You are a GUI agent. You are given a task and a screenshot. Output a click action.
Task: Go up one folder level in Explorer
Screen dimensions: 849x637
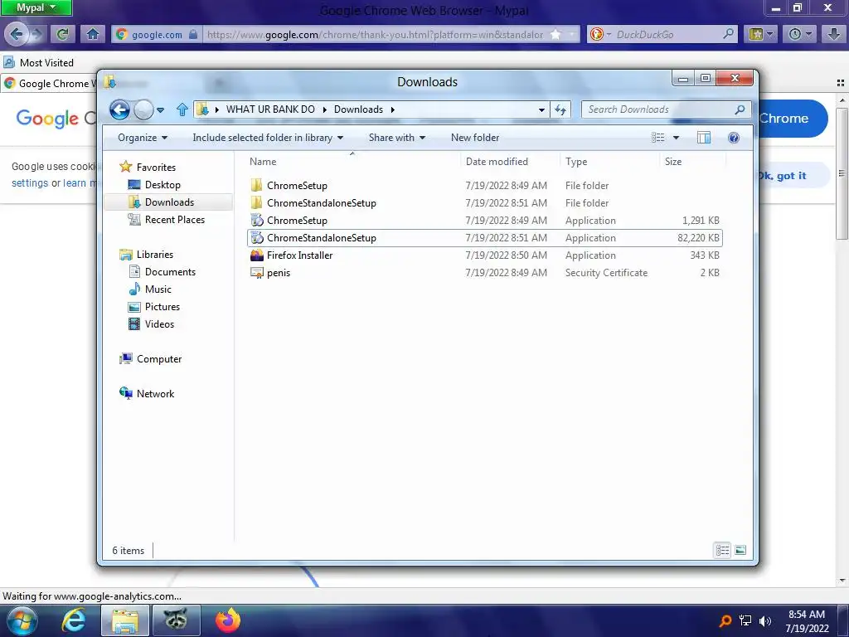coord(182,109)
